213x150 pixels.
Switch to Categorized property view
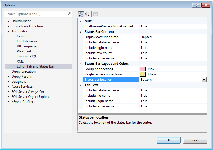click(x=81, y=14)
